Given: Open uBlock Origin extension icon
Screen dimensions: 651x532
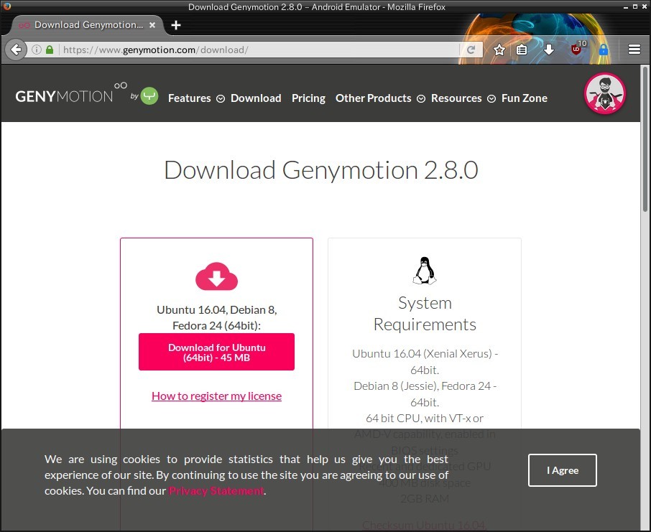Looking at the screenshot, I should click(577, 49).
